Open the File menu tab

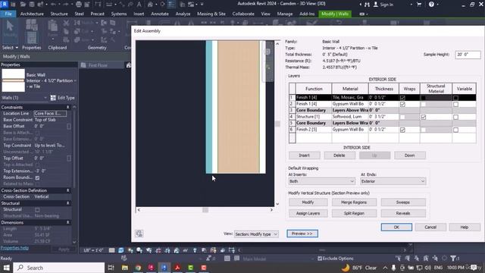8,14
